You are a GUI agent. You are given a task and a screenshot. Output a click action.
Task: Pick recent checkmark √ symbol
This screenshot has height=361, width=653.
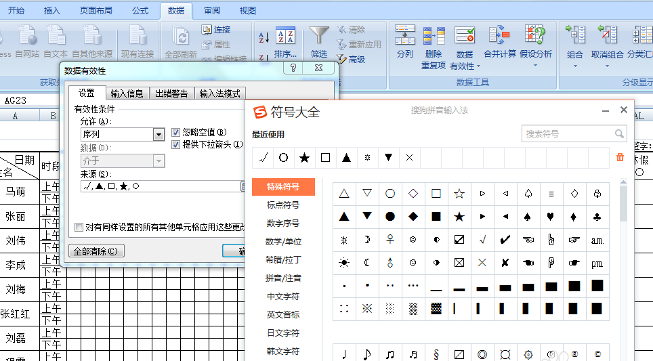coord(263,157)
